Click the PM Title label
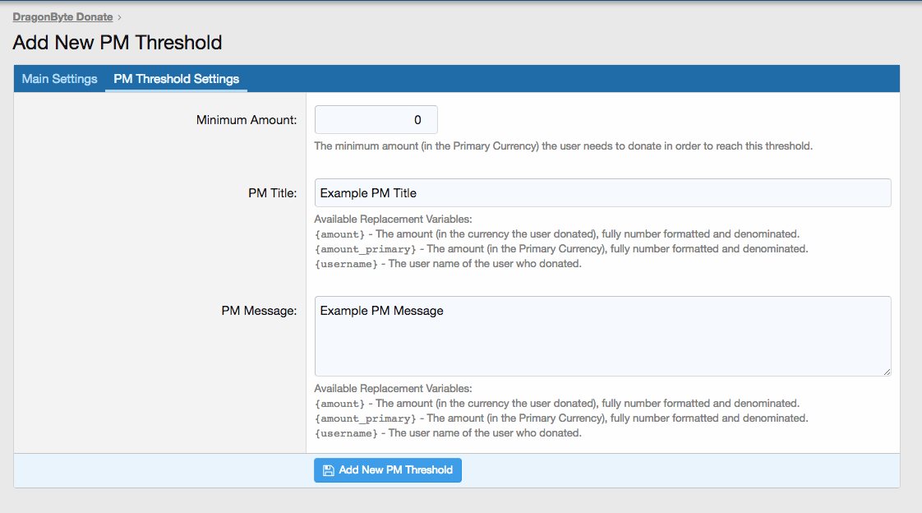 [272, 193]
